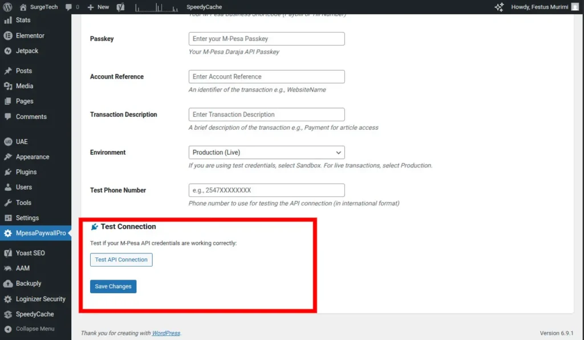Go to Plugins in the sidebar
The height and width of the screenshot is (340, 584).
(26, 172)
